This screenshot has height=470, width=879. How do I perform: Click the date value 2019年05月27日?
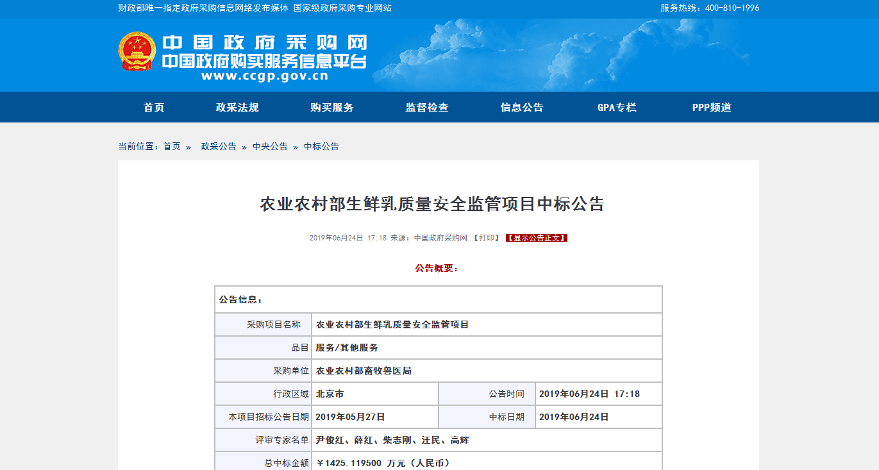click(x=350, y=417)
